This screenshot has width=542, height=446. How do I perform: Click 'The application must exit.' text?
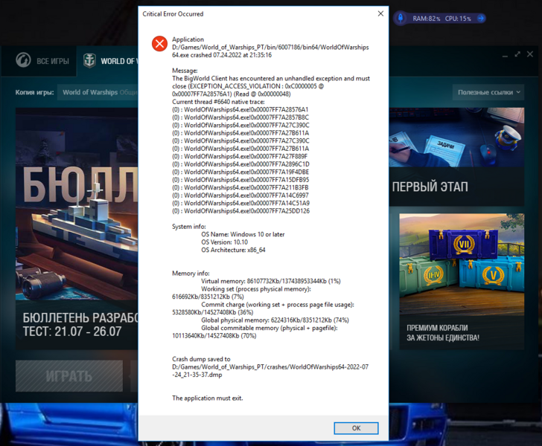[208, 398]
